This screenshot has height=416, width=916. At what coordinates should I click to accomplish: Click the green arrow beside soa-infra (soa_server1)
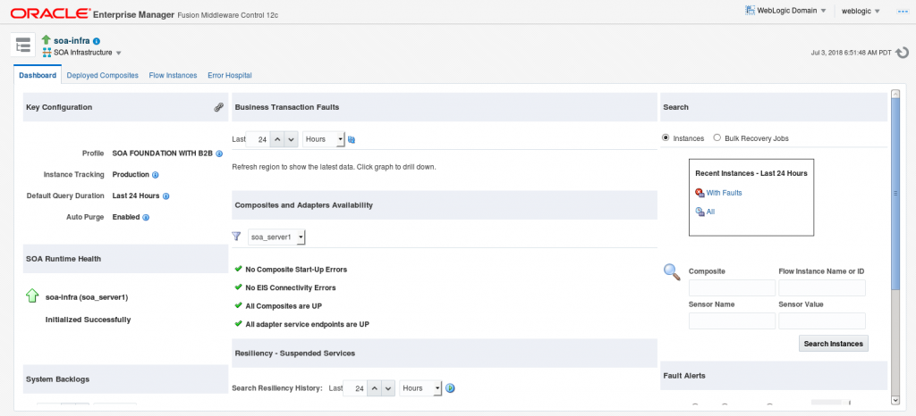tap(31, 296)
